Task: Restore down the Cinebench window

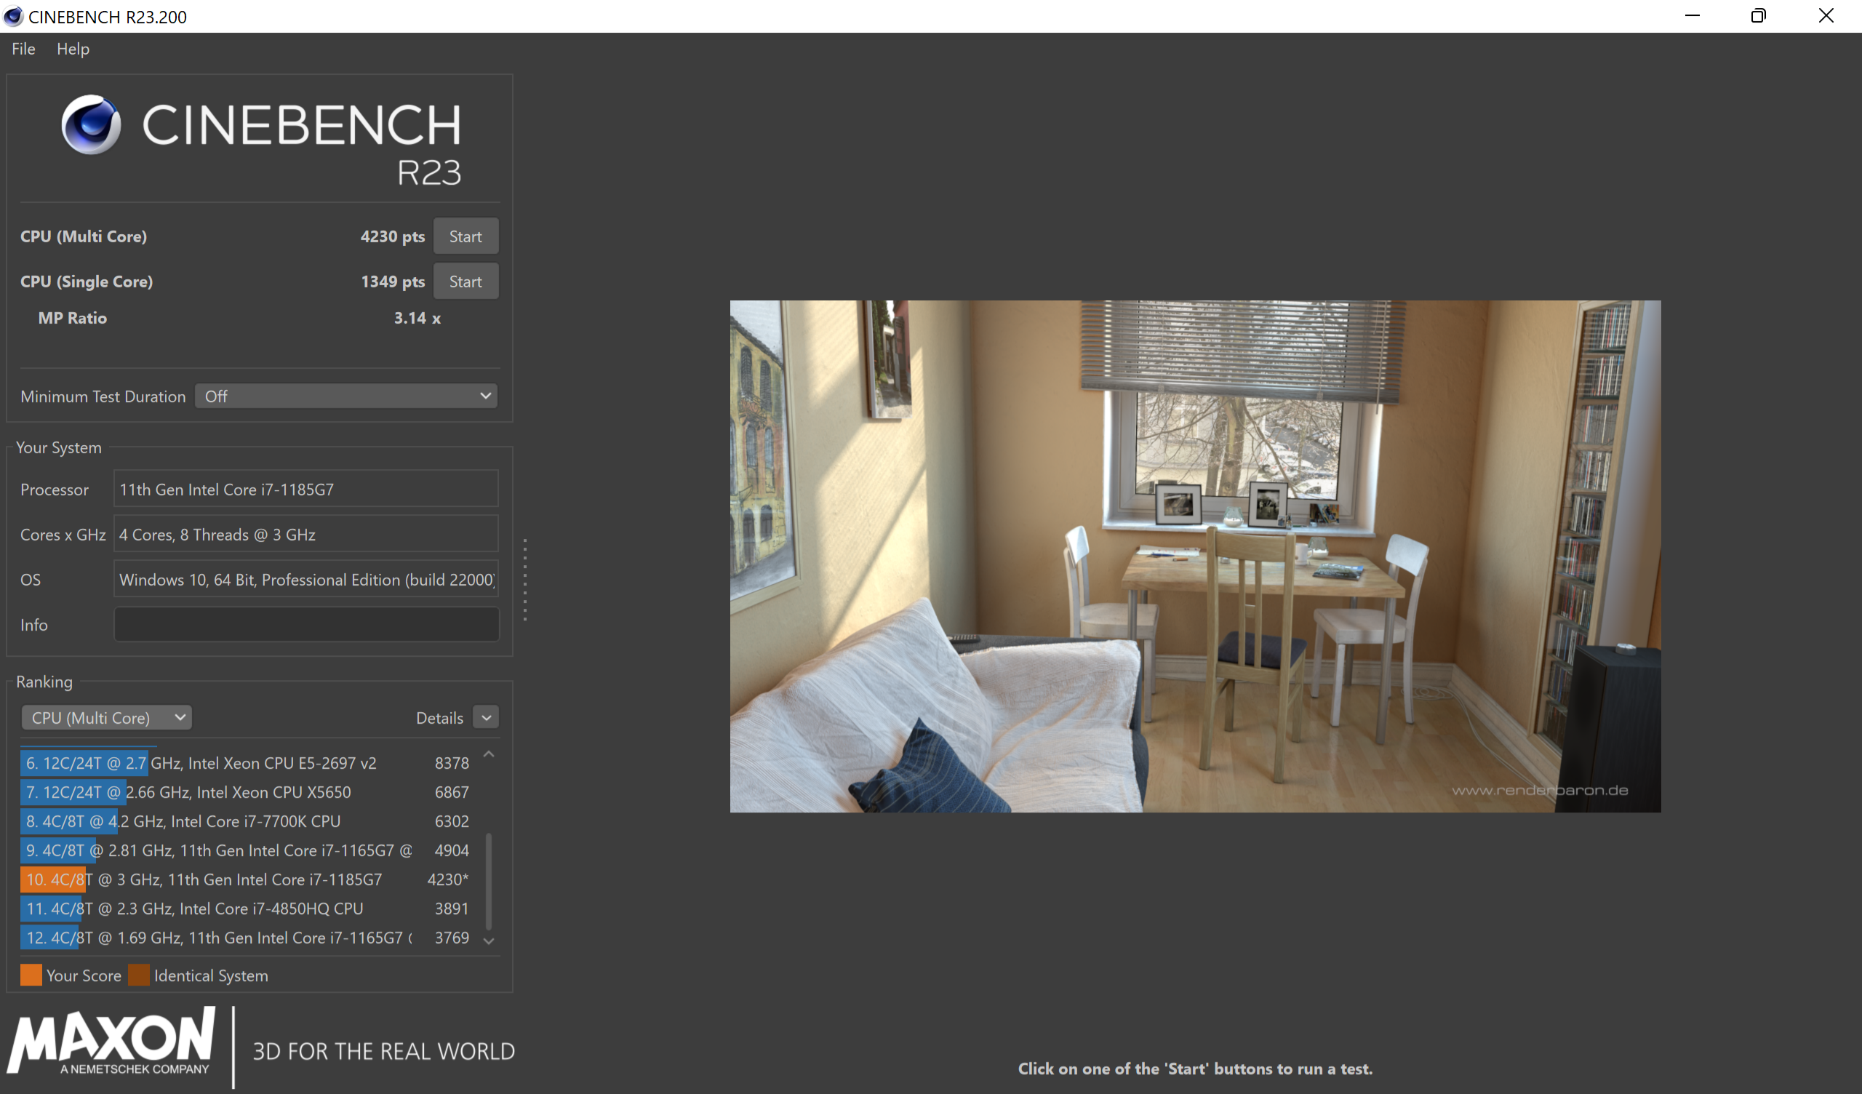Action: coord(1759,15)
